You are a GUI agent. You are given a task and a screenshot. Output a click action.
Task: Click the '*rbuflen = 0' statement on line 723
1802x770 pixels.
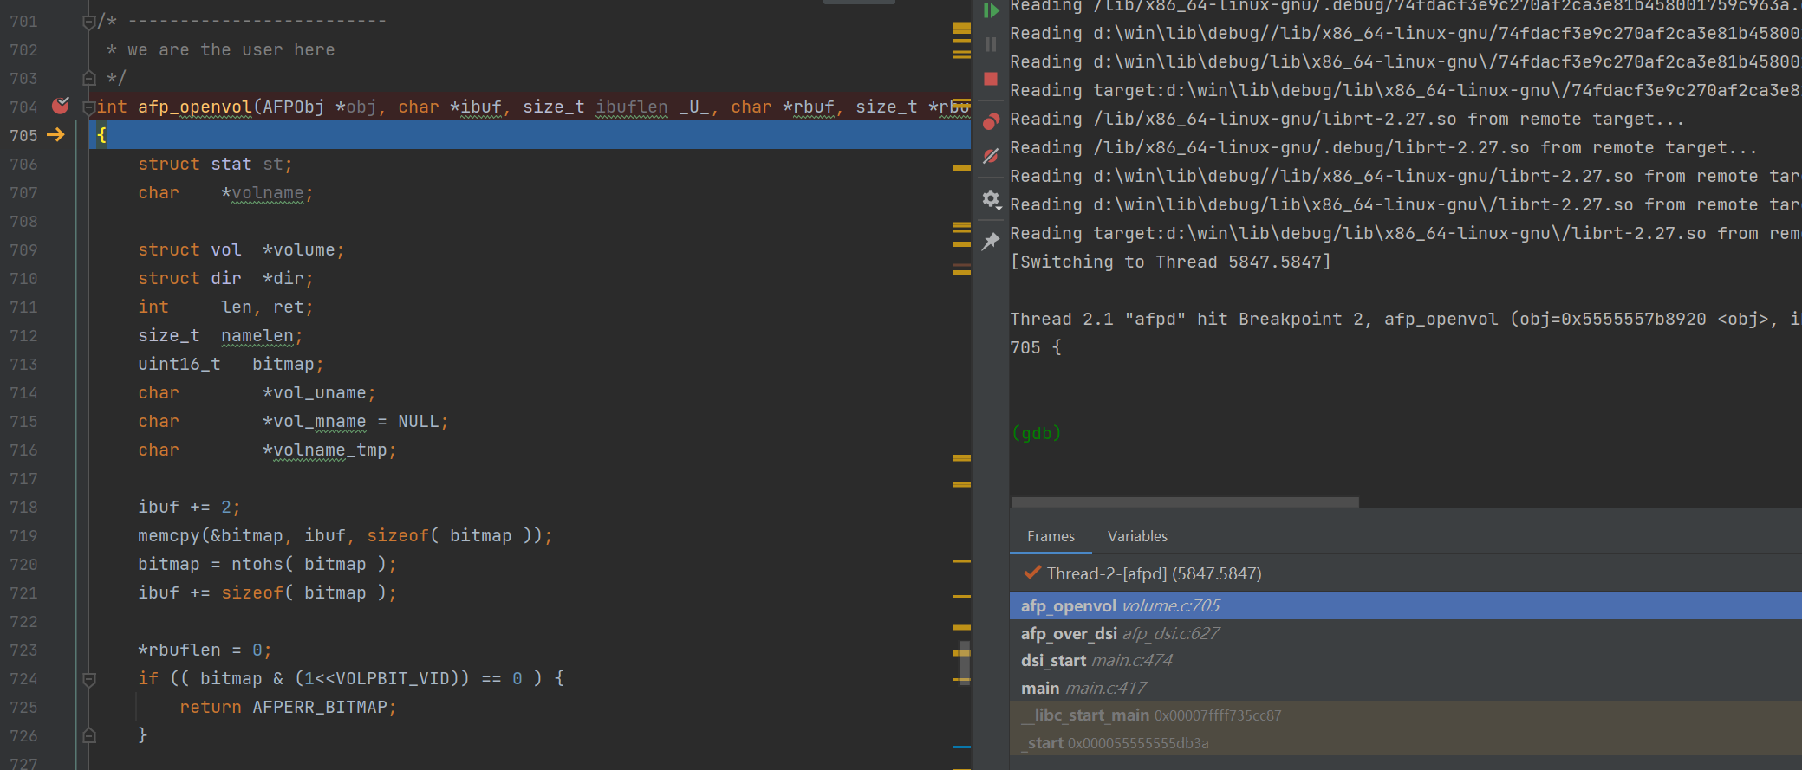(205, 650)
